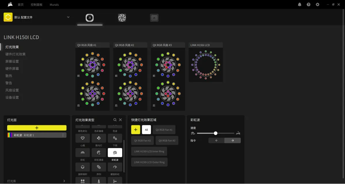The height and width of the screenshot is (184, 345).
Task: Toggle the QX RGB Fan #1 zone
Action: (164, 130)
